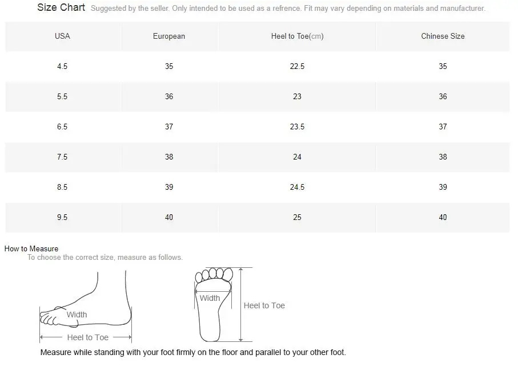Select USA size 4.5 cell

(x=62, y=66)
